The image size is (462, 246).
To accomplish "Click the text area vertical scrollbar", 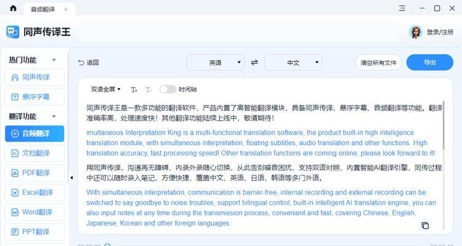I will [443, 125].
